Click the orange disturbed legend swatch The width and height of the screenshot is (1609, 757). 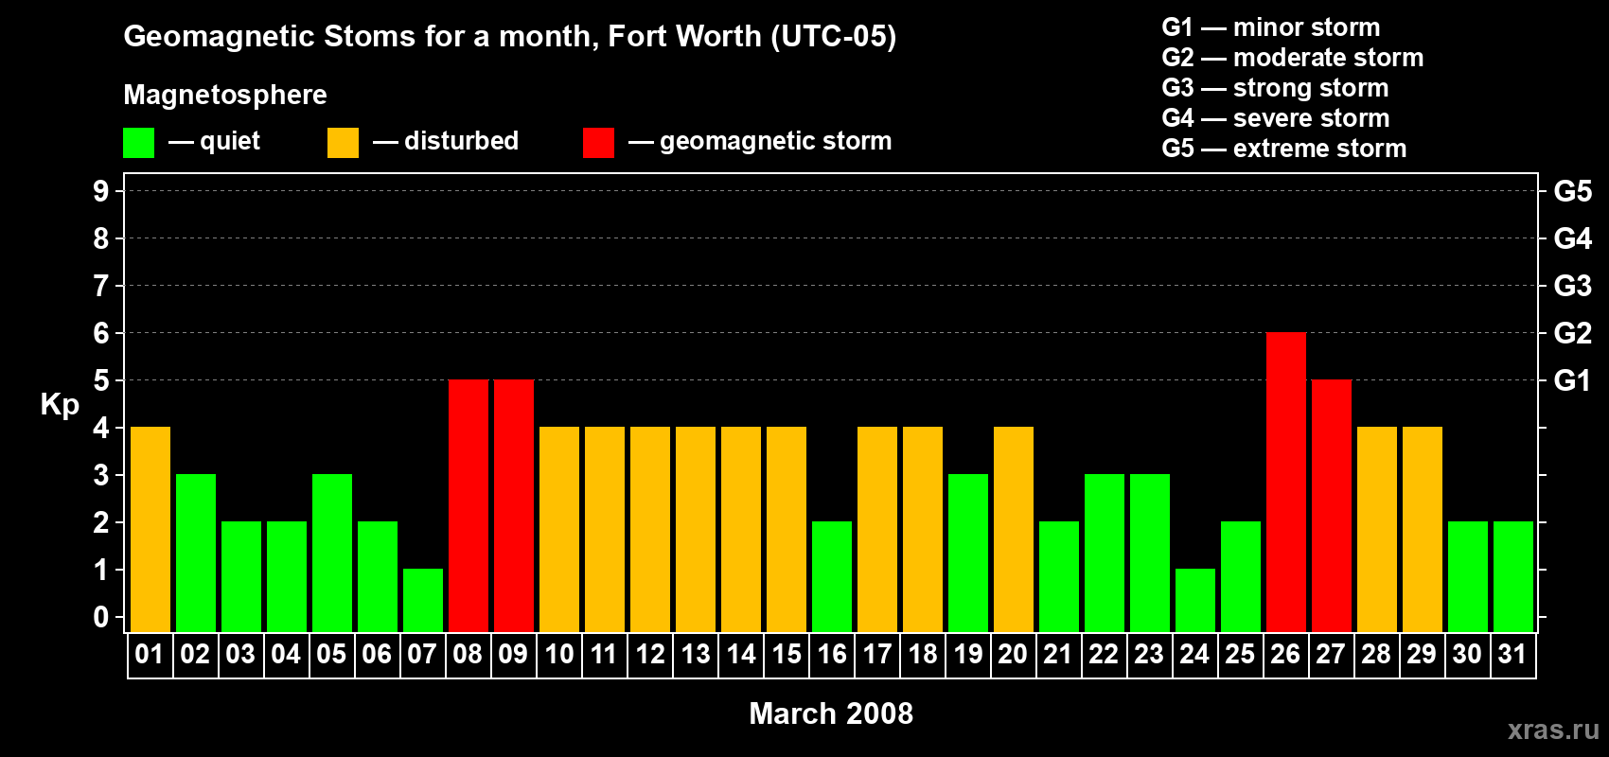coord(343,143)
